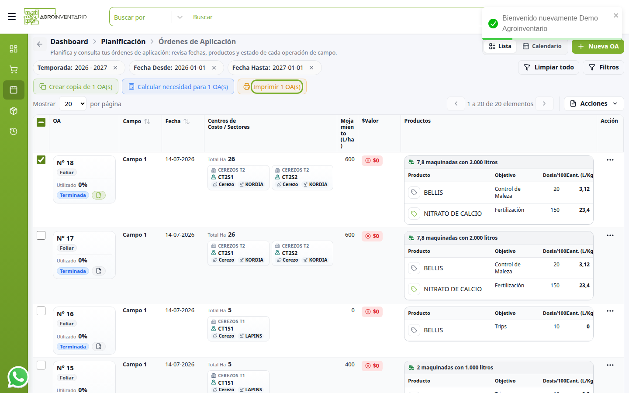The image size is (629, 393).
Task: Open the dashboard grid icon in sidebar
Action: click(x=14, y=49)
